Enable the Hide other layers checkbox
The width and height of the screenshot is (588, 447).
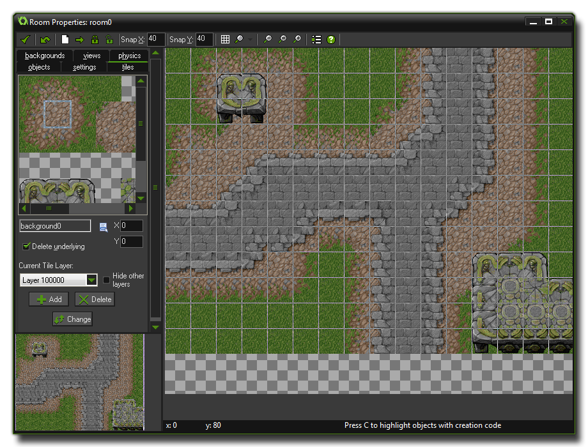click(x=107, y=280)
